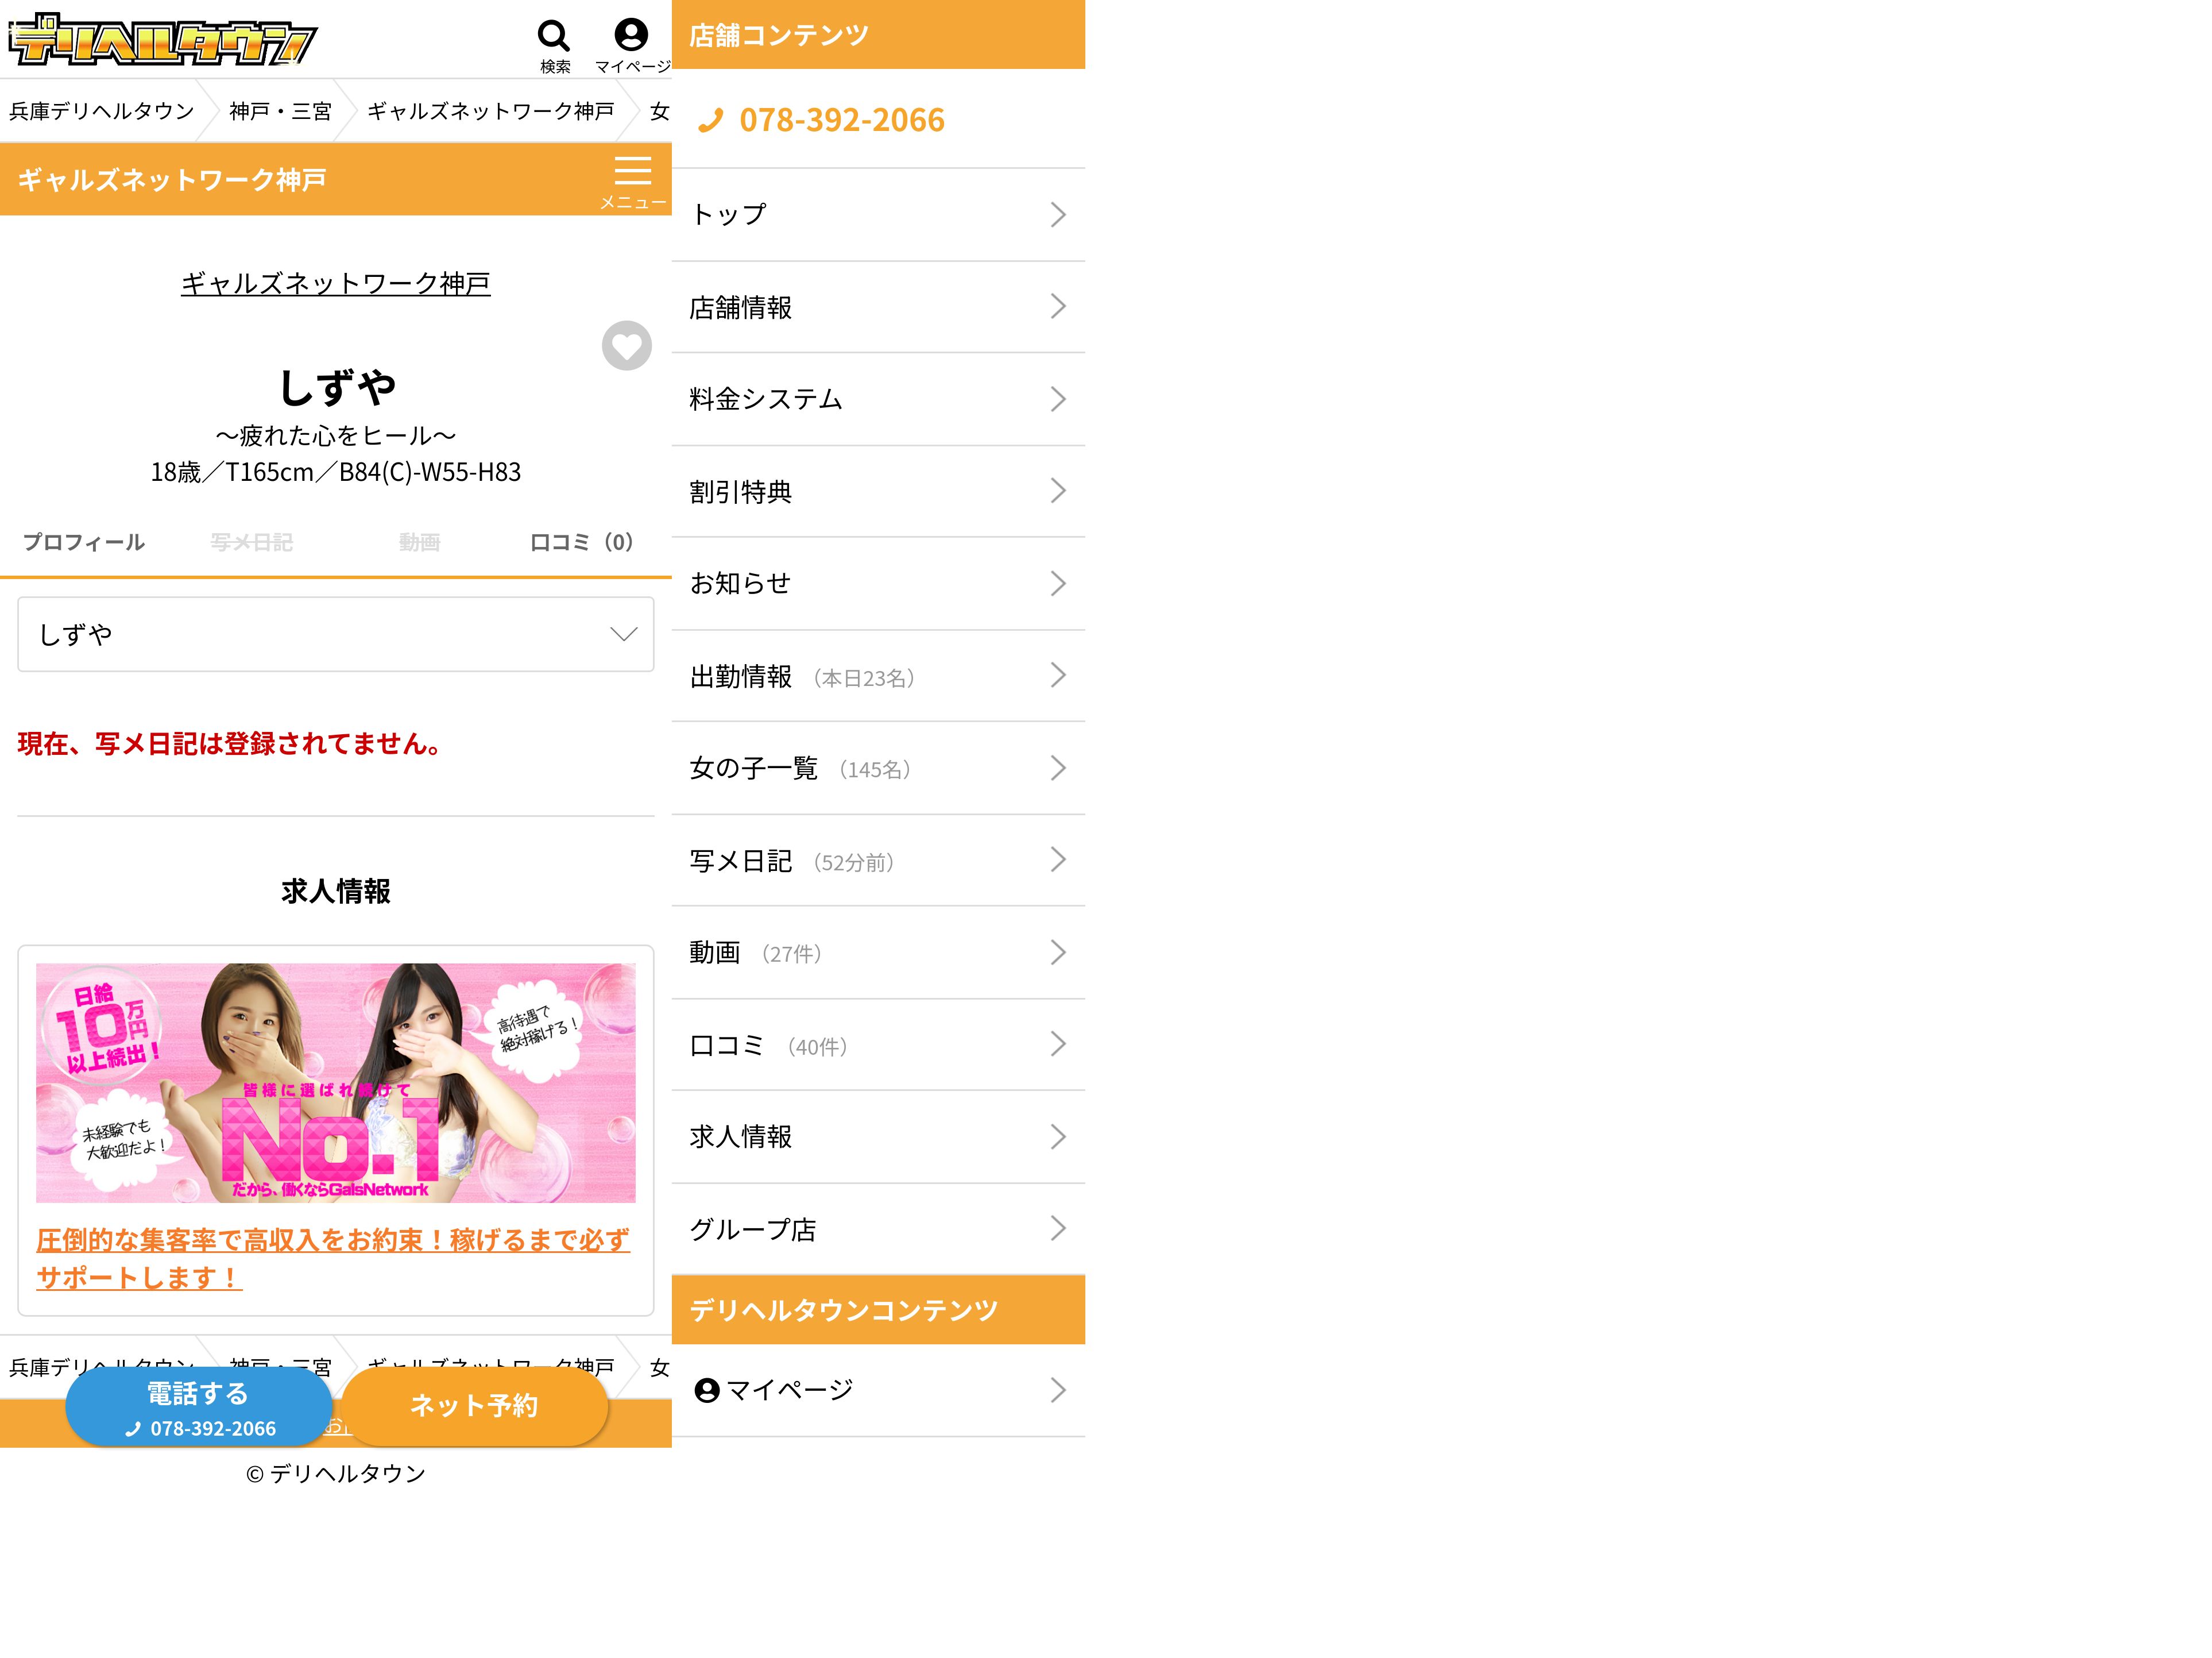
Task: Open 店舗情報 menu item
Action: [x=878, y=307]
